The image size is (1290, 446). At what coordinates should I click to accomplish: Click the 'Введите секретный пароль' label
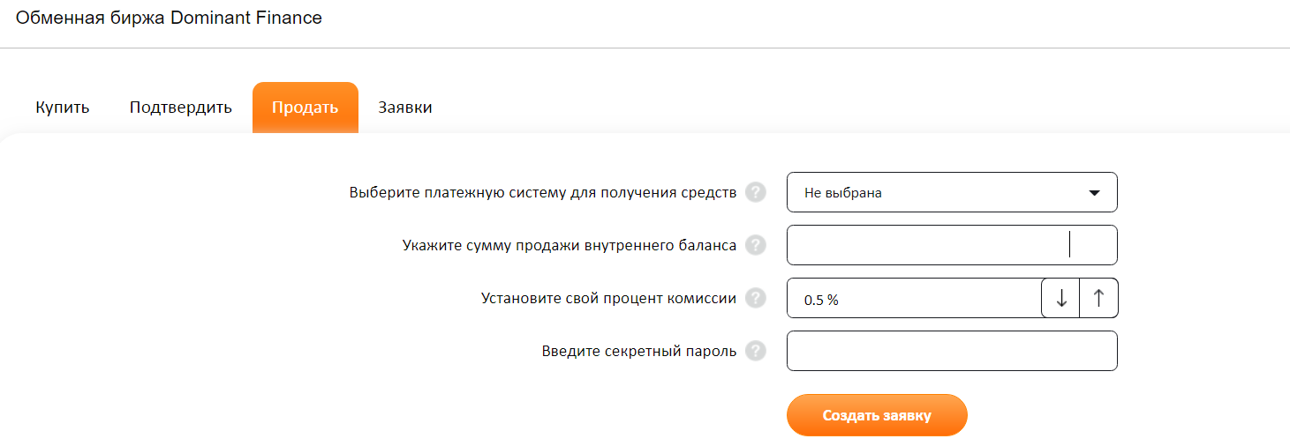click(639, 351)
